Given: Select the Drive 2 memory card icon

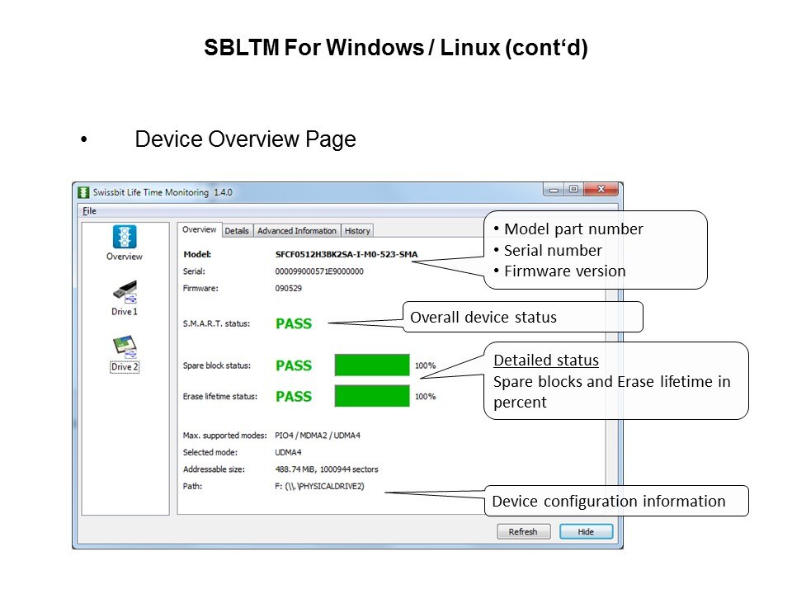Looking at the screenshot, I should [x=125, y=347].
